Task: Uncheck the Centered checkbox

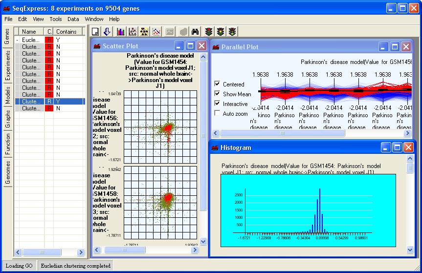Action: pos(217,84)
